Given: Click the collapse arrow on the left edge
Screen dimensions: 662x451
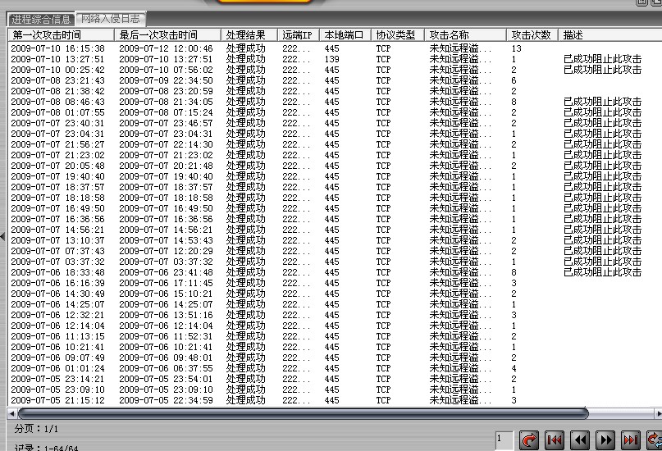Looking at the screenshot, I should click(3, 236).
